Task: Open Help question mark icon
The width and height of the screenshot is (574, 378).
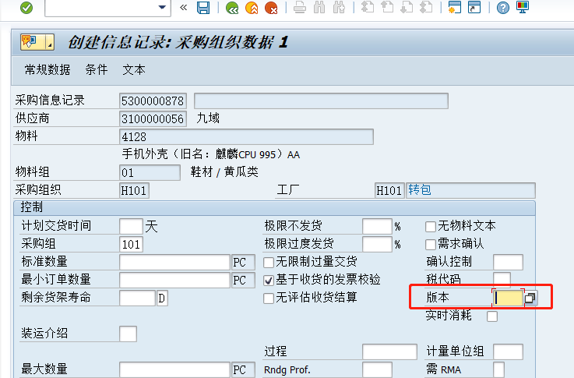Action: pos(503,8)
